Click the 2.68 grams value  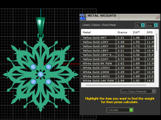click(x=121, y=46)
